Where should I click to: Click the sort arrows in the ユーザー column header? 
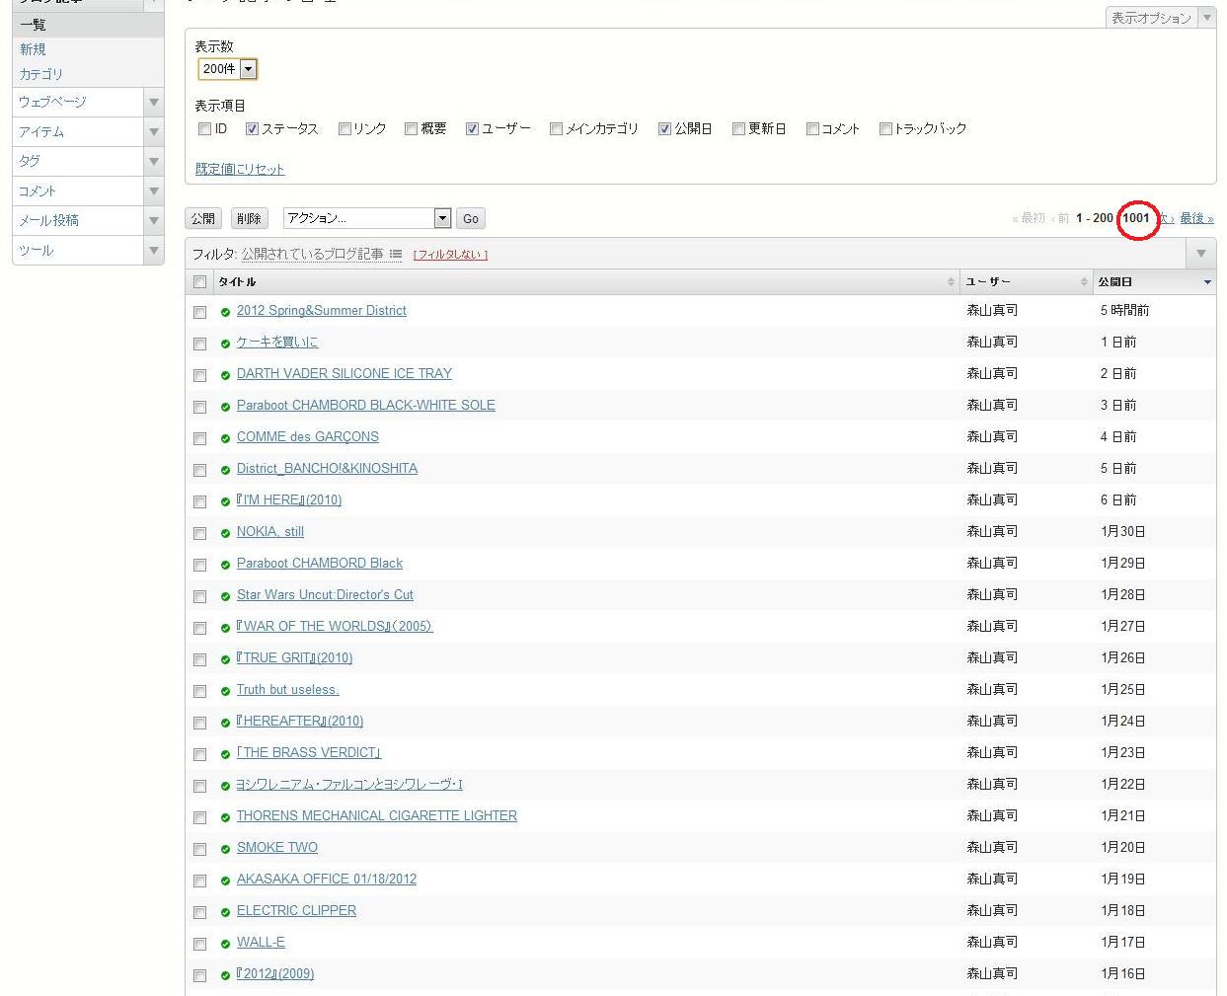[1084, 282]
